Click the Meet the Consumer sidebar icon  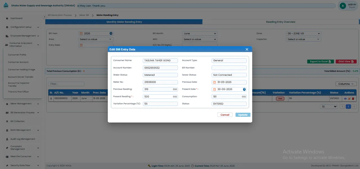tap(8, 157)
